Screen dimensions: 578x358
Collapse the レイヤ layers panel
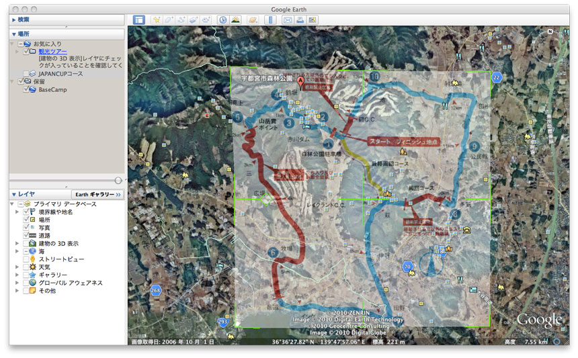[x=14, y=195]
